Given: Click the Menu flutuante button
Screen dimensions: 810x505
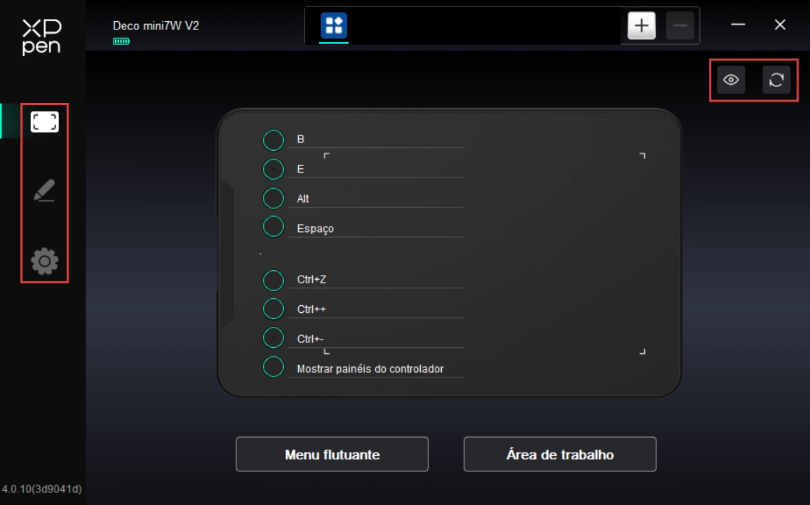Looking at the screenshot, I should 332,454.
